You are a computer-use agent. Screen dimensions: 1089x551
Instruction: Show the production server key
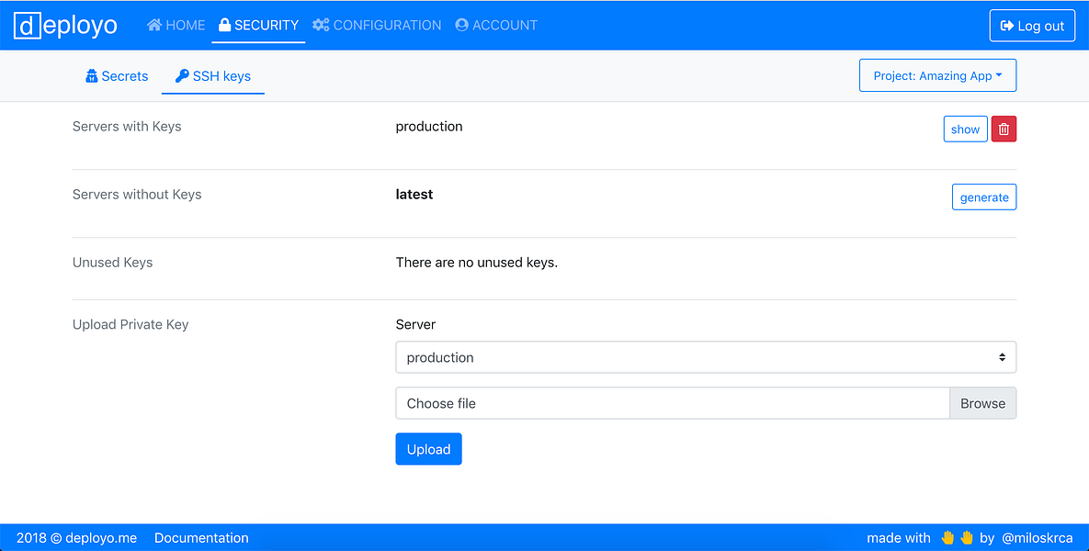tap(965, 129)
